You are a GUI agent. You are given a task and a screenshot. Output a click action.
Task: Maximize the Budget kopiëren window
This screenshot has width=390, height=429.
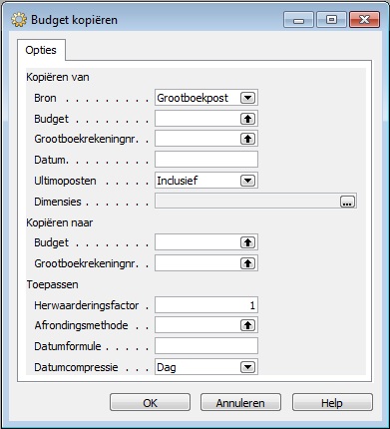[x=331, y=20]
